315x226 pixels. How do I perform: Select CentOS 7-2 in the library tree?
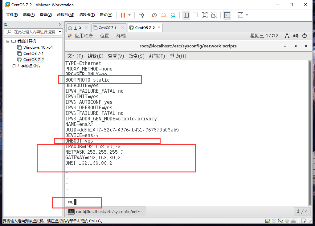click(x=33, y=60)
